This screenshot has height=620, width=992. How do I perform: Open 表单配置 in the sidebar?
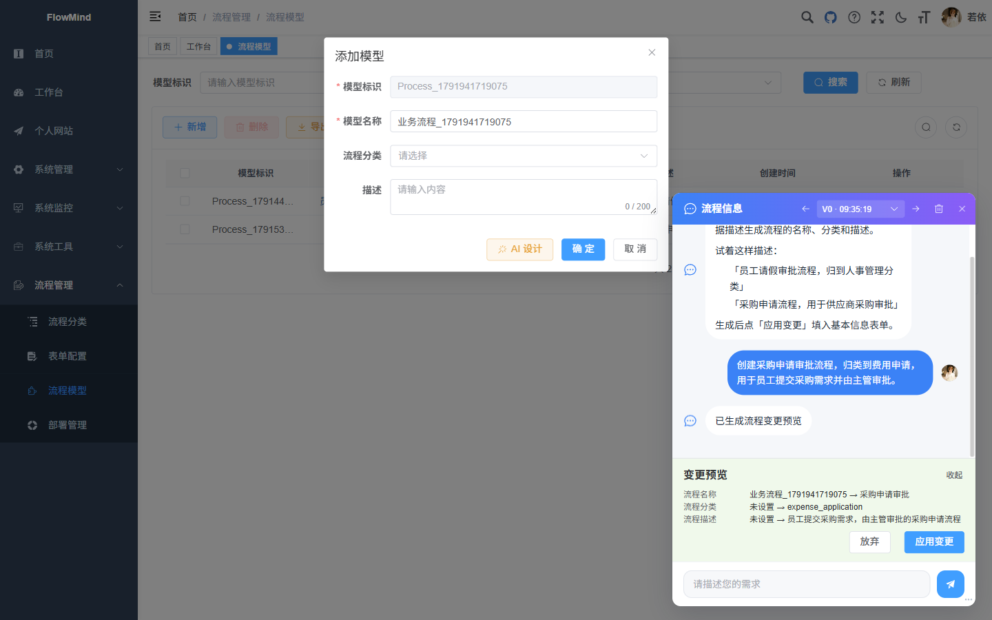click(69, 356)
